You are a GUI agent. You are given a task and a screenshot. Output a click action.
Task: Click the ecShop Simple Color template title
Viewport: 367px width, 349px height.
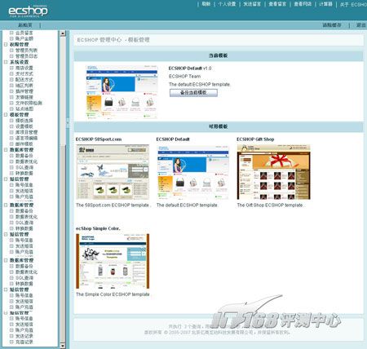98,228
